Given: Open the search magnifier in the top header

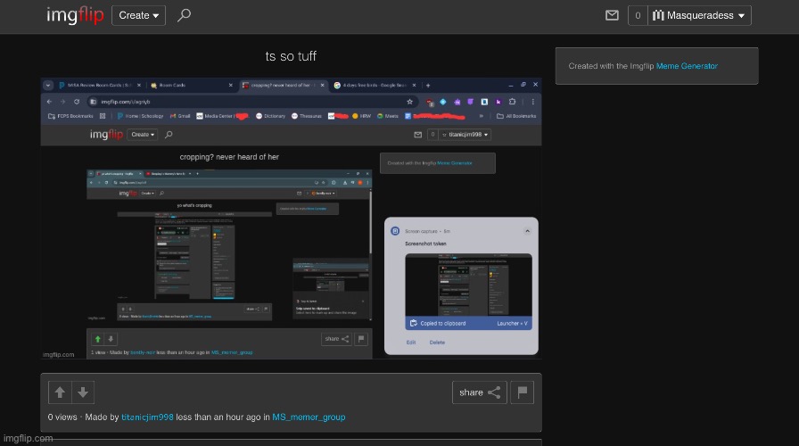Looking at the screenshot, I should tap(184, 15).
